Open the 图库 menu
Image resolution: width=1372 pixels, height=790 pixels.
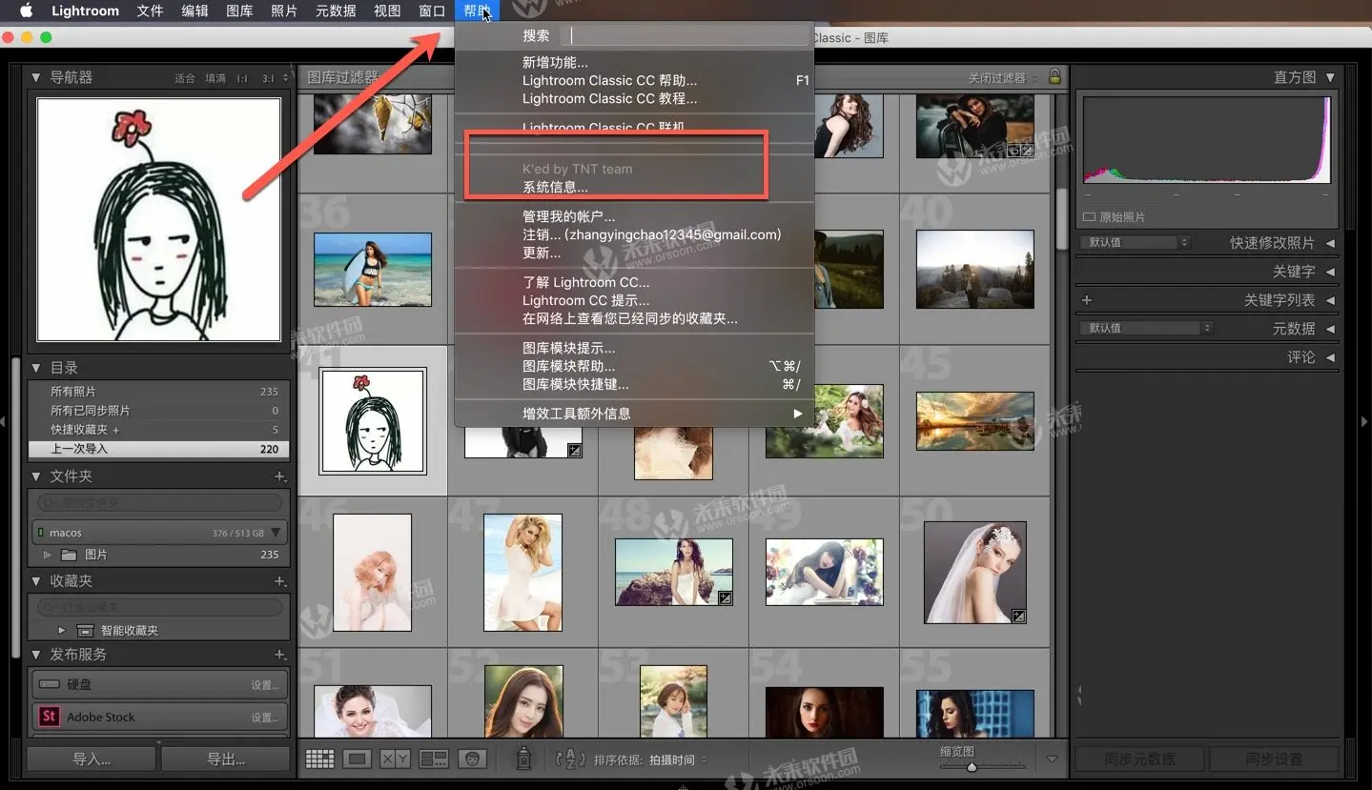pyautogui.click(x=239, y=10)
